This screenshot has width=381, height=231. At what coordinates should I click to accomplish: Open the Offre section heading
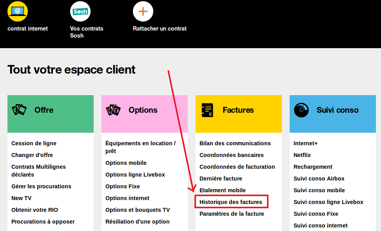pyautogui.click(x=44, y=110)
